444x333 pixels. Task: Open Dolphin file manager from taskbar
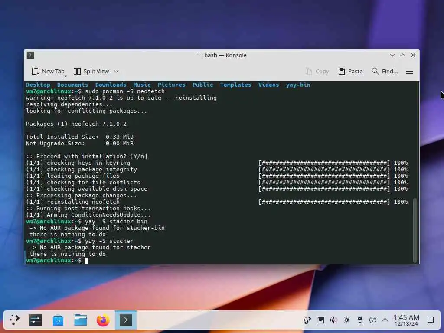[x=80, y=320]
